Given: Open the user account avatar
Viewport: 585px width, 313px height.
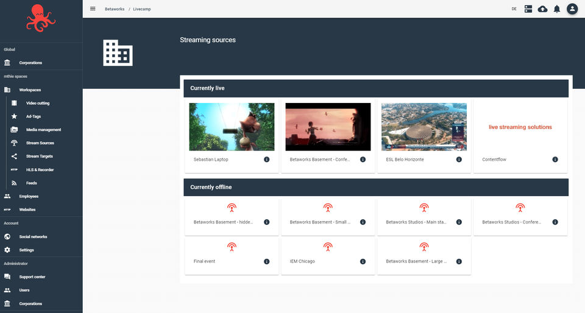Looking at the screenshot, I should (572, 9).
